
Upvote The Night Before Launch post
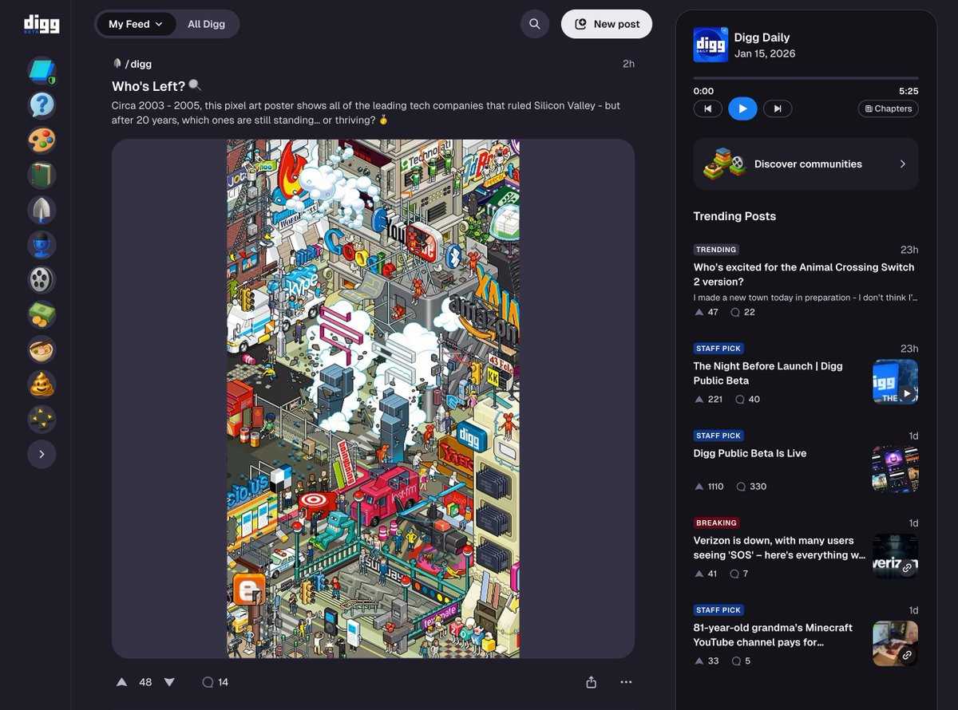pos(699,399)
